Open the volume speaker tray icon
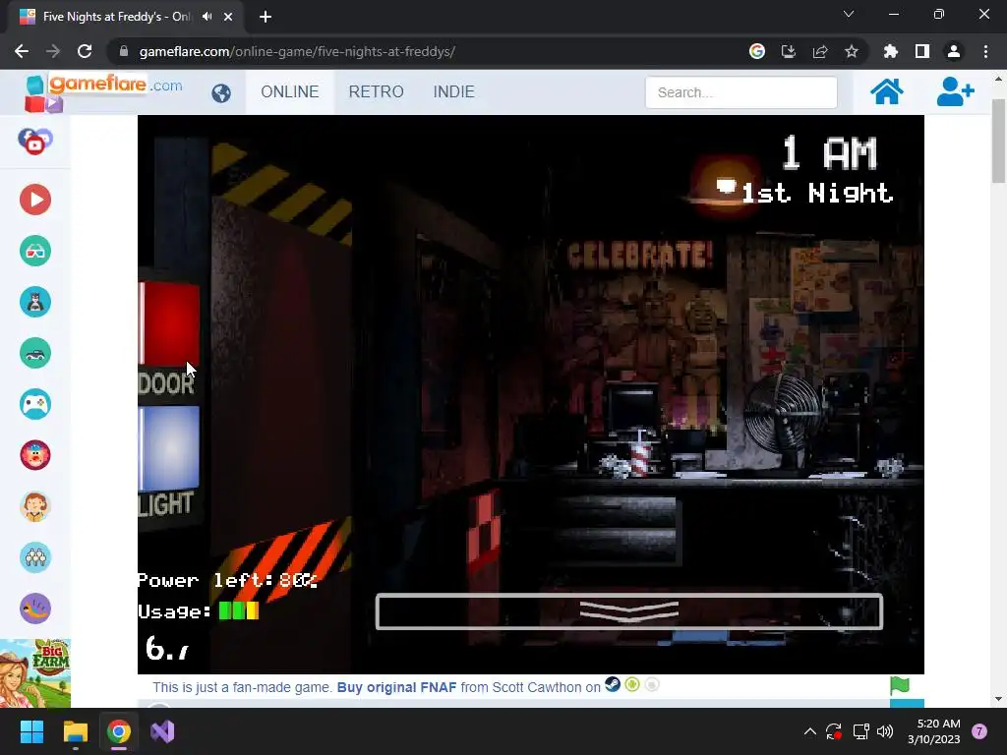Screen dimensions: 1007x755 885,731
